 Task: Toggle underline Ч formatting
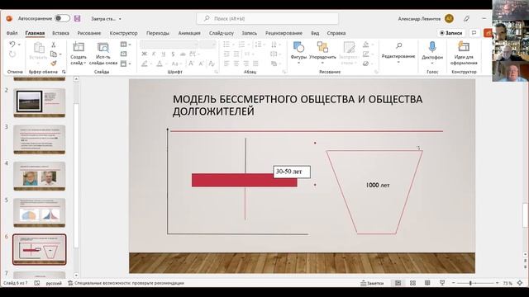[164, 54]
